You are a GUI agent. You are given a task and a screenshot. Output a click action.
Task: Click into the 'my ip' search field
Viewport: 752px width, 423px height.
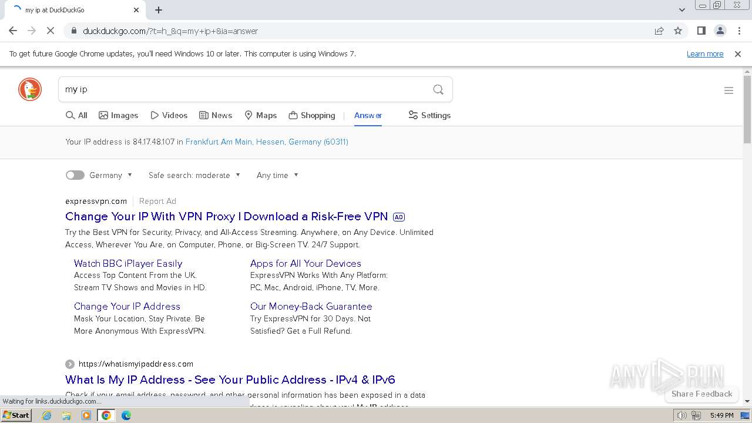click(247, 89)
